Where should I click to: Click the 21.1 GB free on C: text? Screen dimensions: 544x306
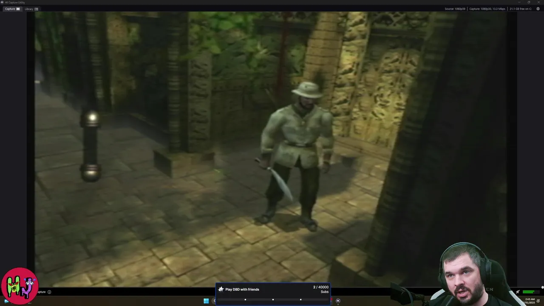point(521,9)
